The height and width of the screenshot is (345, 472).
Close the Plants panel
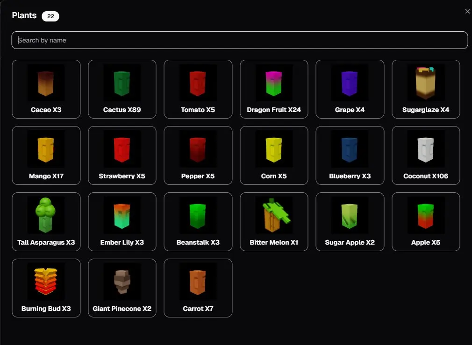pos(467,11)
